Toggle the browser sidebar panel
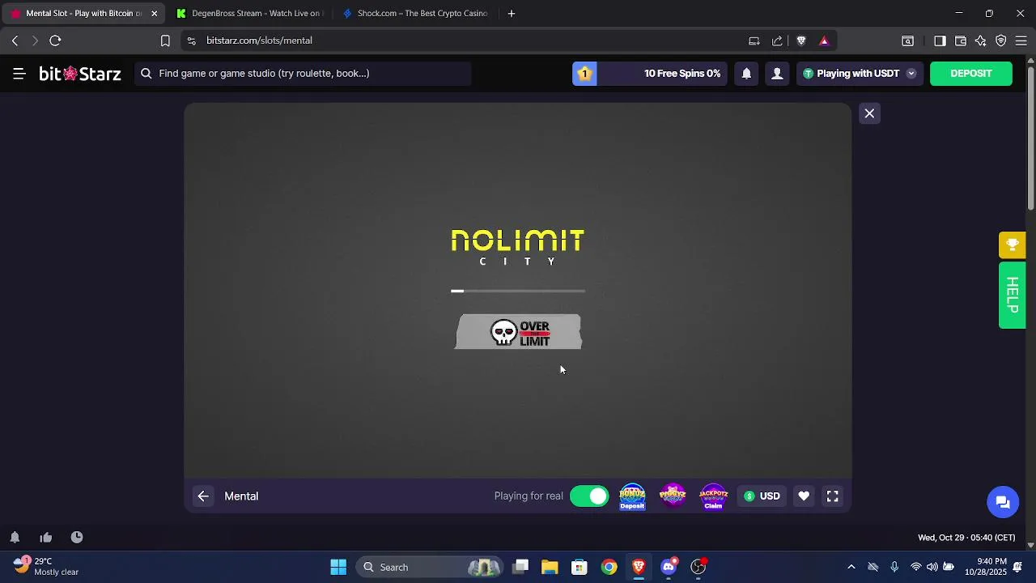Screen dimensions: 1036x583 pos(940,40)
